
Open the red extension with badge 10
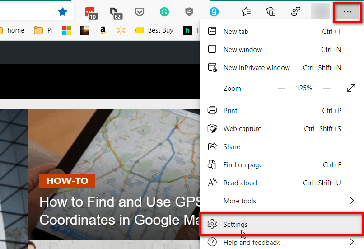[x=91, y=13]
